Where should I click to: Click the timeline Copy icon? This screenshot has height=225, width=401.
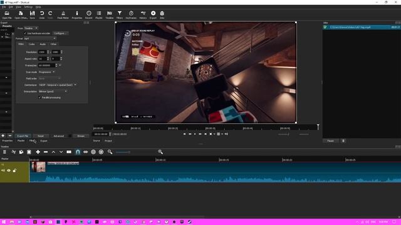pyautogui.click(x=21, y=152)
